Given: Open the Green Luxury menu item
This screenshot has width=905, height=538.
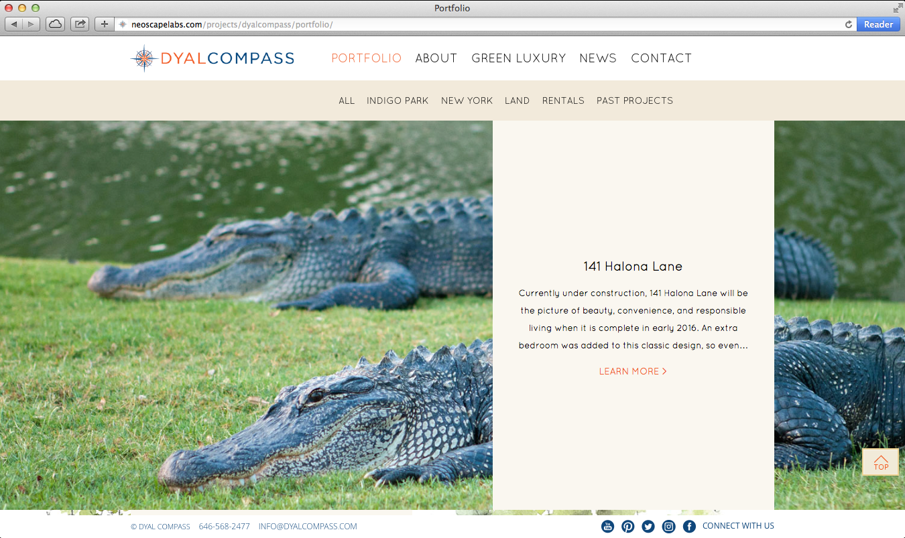Looking at the screenshot, I should pos(519,58).
